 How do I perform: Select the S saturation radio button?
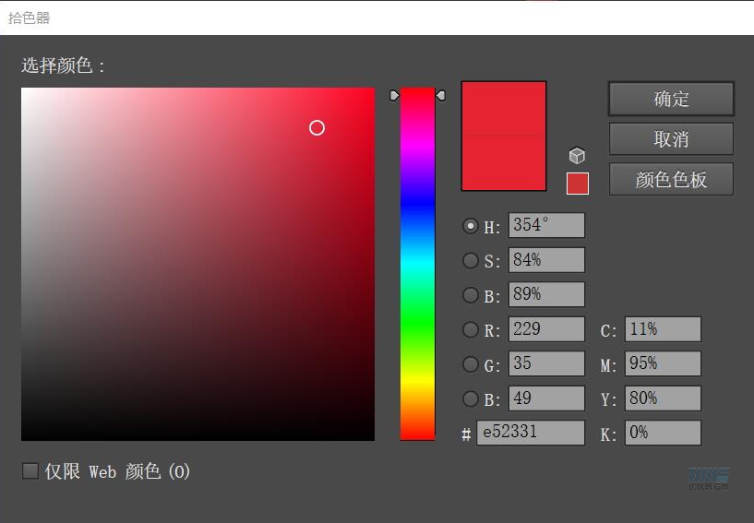coord(471,261)
